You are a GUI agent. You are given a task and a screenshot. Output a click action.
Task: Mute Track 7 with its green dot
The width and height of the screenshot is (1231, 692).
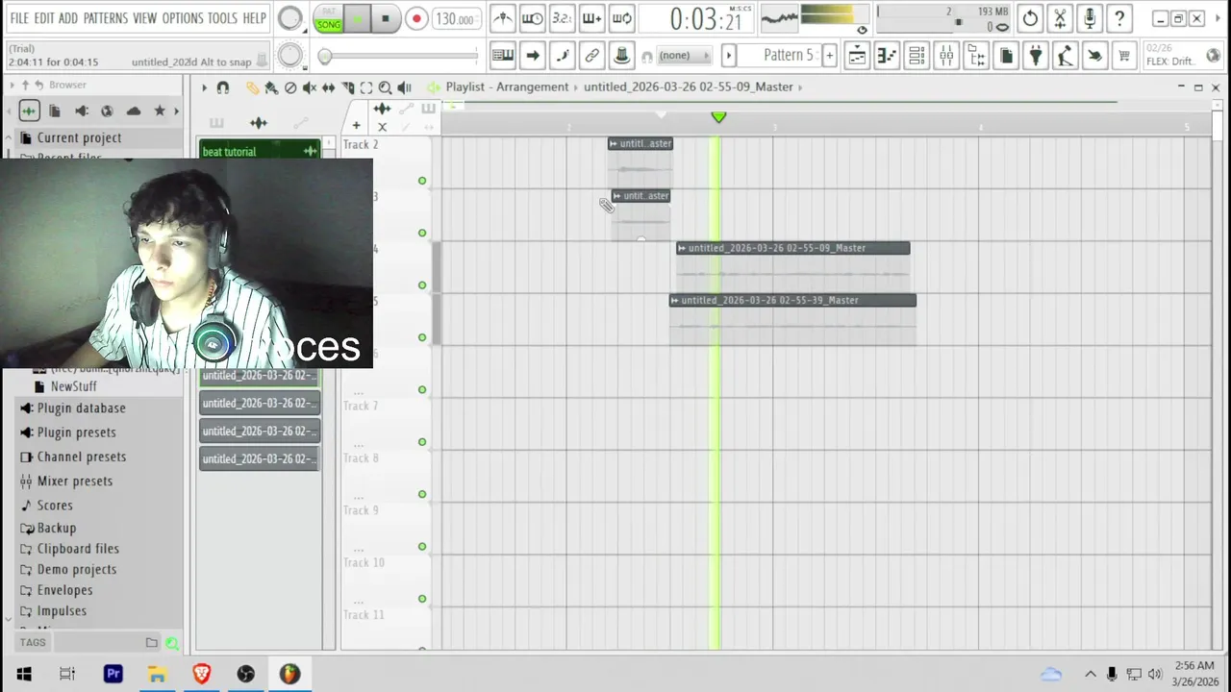pyautogui.click(x=422, y=442)
